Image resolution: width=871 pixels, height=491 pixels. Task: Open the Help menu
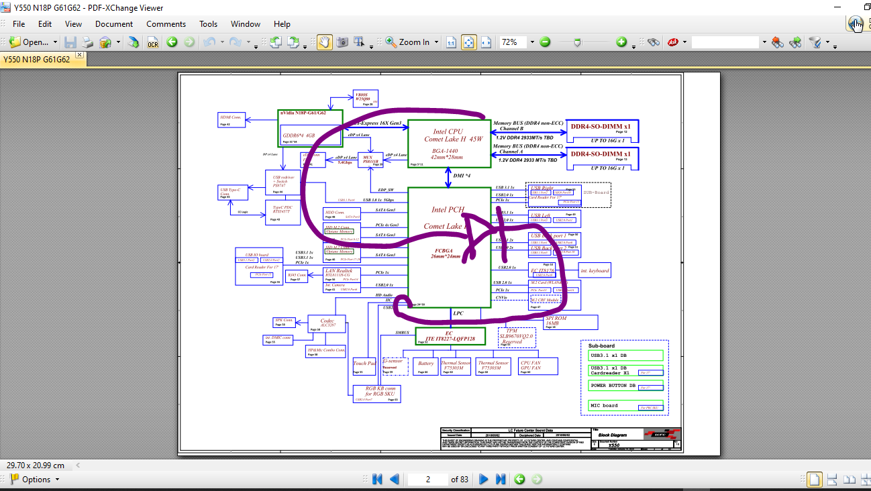point(282,24)
